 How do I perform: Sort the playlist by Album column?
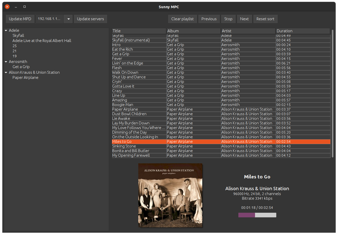(194, 31)
